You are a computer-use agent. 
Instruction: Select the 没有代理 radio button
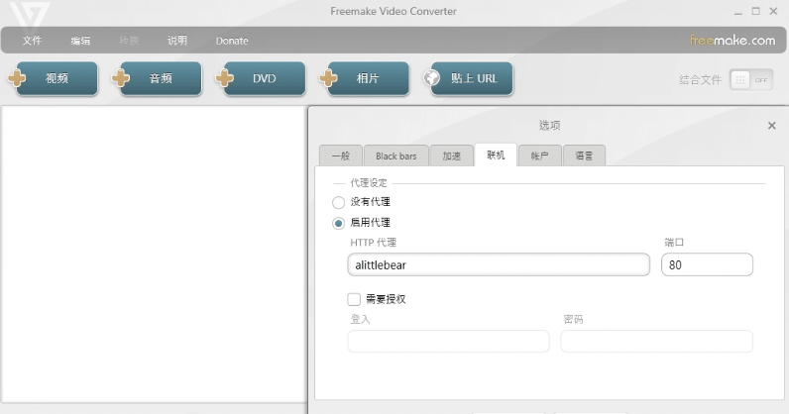point(338,202)
